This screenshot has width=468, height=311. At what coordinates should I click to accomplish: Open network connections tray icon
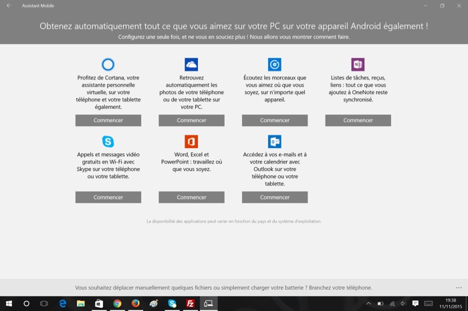(x=392, y=304)
